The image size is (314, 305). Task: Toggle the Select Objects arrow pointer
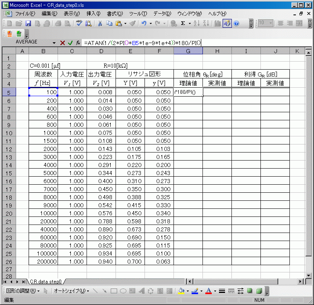tap(45, 291)
